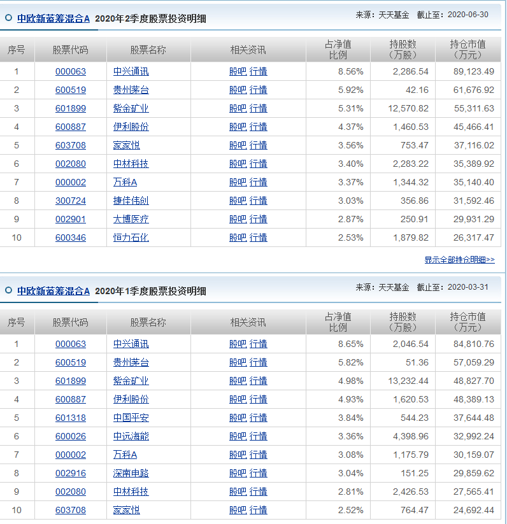Open 万科A name in 2季度 table
The width and height of the screenshot is (507, 524).
125,182
